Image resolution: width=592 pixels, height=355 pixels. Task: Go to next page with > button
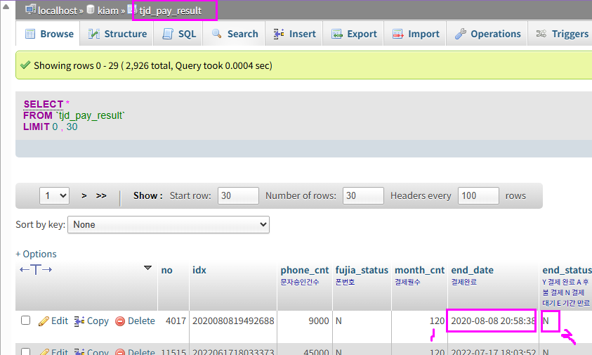84,195
